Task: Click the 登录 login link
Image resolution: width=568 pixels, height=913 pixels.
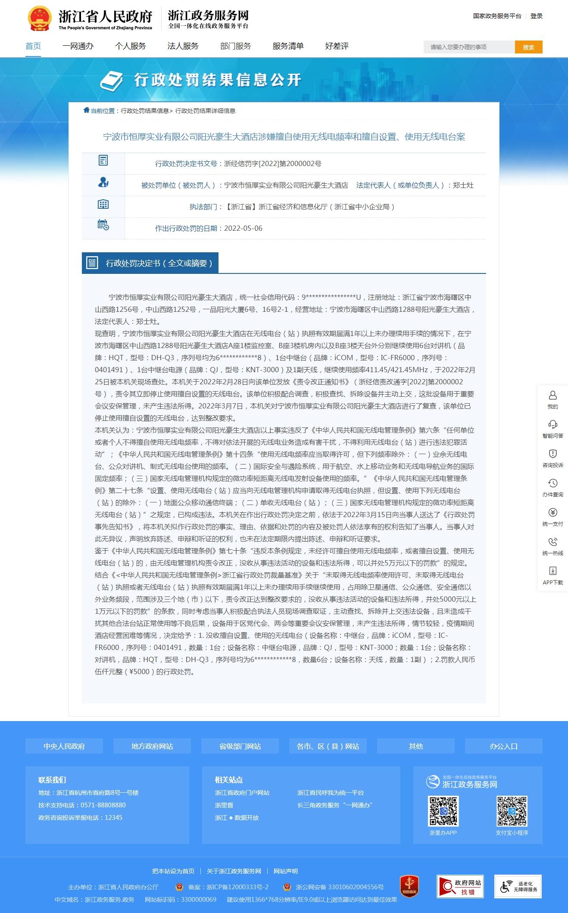Action: 537,16
